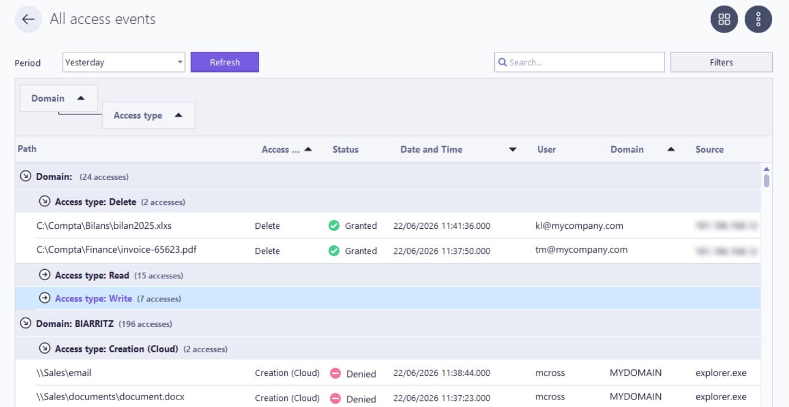
Task: Click the Domain grouping chip
Action: (58, 98)
